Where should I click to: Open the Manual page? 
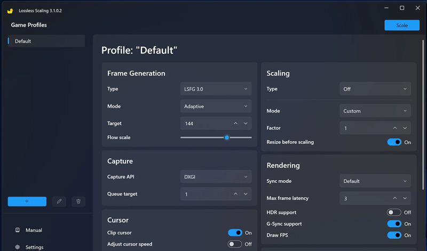tap(34, 230)
